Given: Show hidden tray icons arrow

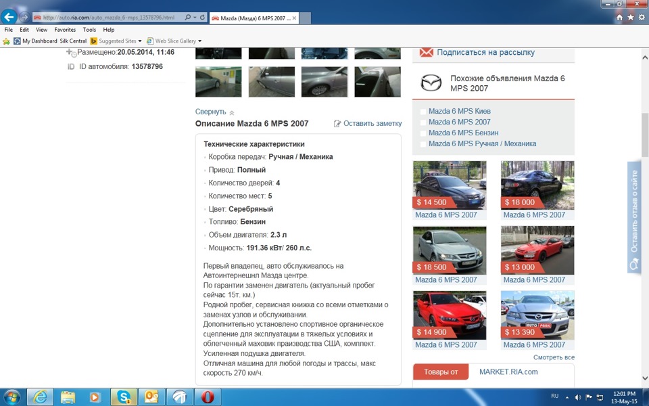Looking at the screenshot, I should 567,397.
